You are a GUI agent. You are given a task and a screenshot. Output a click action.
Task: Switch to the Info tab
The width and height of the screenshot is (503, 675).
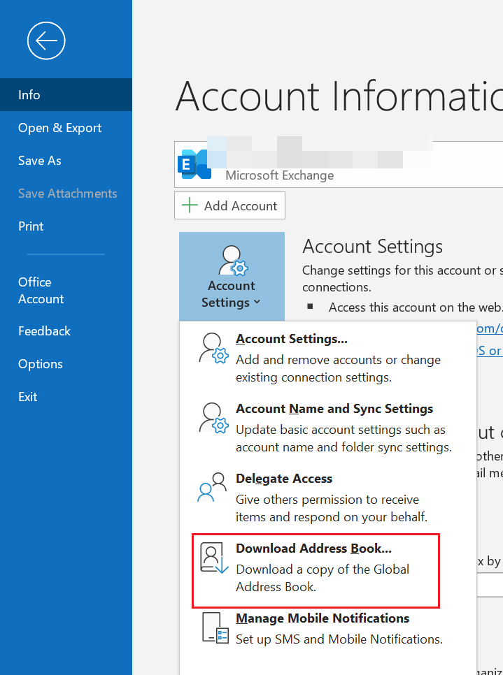pos(29,94)
